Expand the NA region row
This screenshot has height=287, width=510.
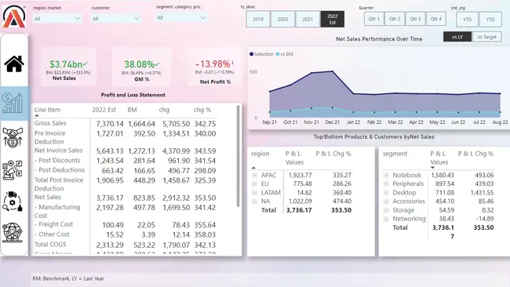[x=254, y=202]
